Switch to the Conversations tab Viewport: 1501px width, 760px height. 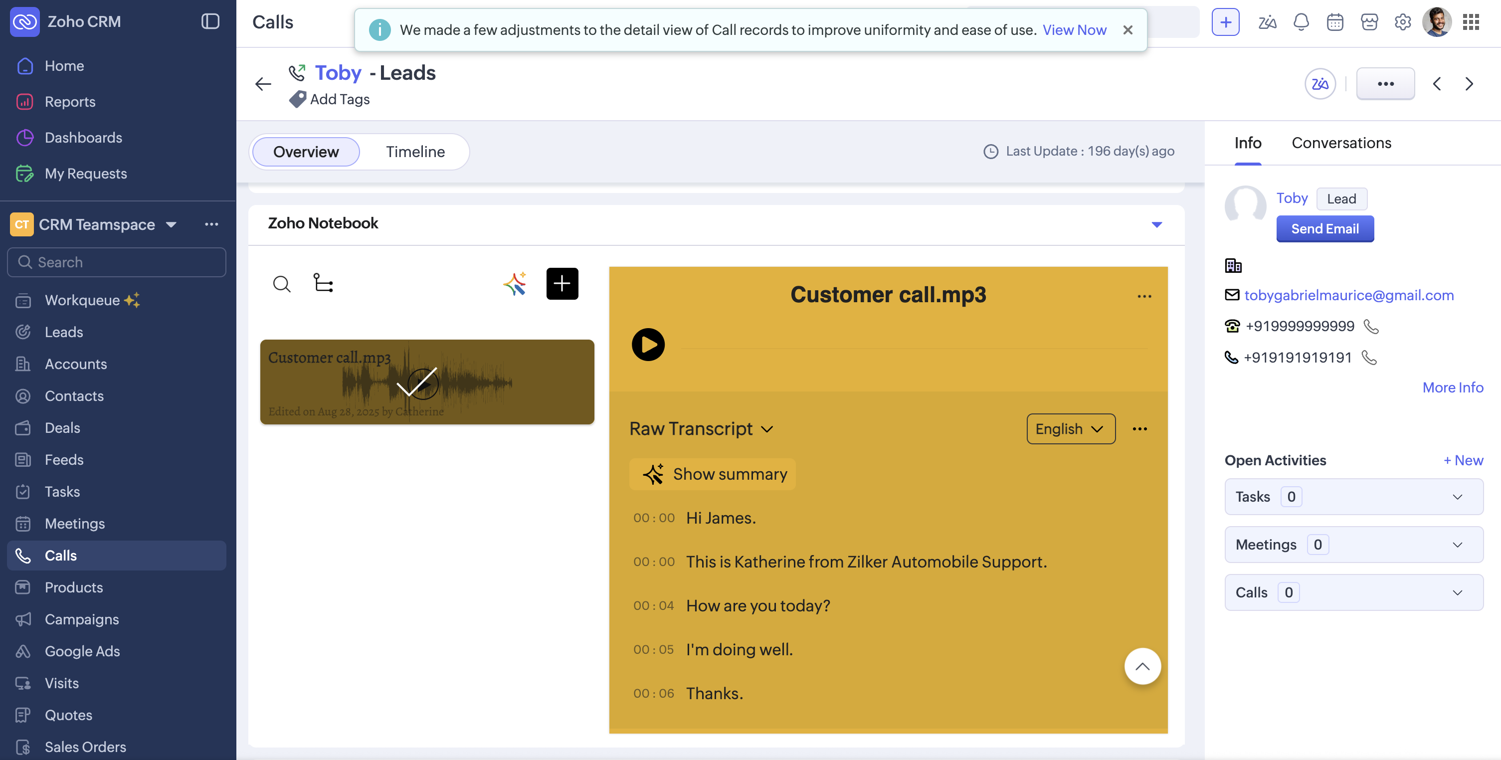1341,143
